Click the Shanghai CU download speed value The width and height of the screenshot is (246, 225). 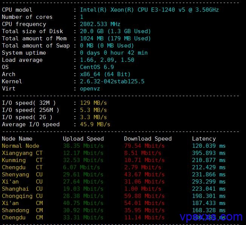[143, 189]
